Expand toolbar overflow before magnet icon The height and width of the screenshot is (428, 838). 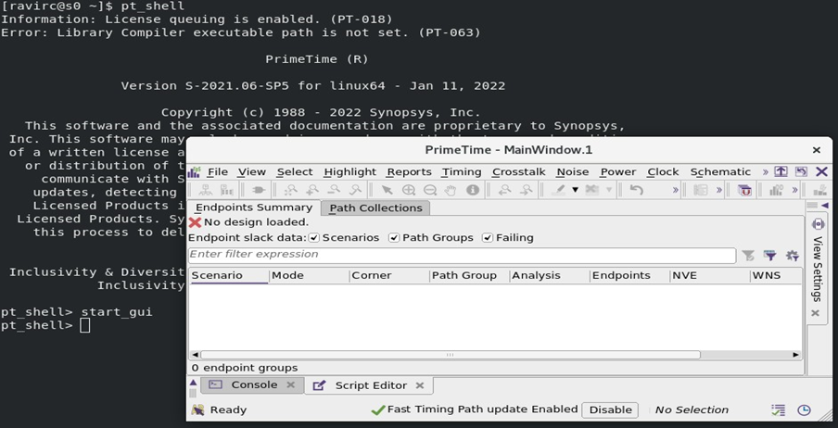pyautogui.click(x=719, y=190)
